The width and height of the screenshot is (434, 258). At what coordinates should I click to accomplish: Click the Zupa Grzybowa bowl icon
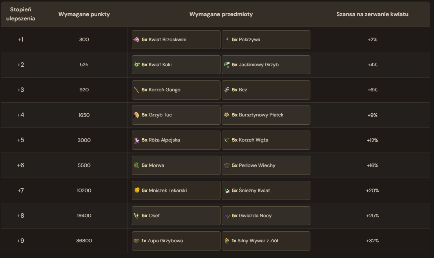point(137,241)
